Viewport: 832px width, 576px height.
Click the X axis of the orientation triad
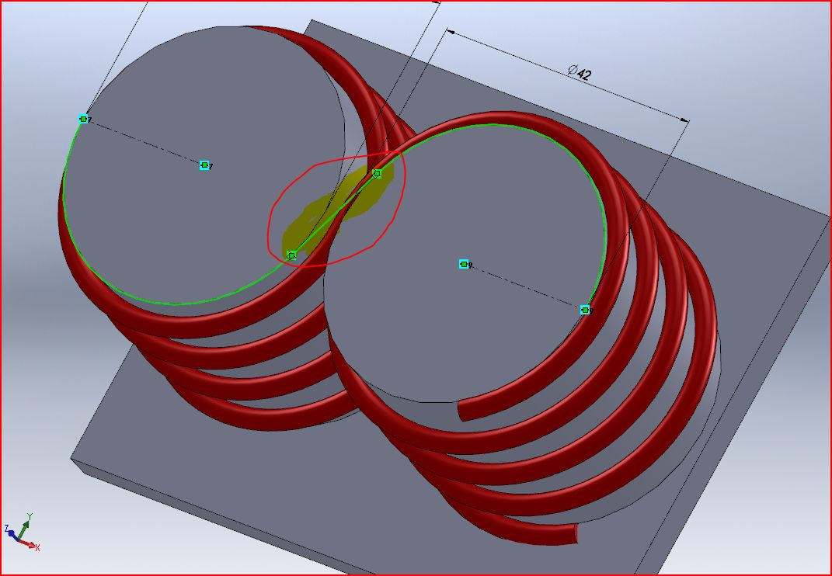point(30,544)
